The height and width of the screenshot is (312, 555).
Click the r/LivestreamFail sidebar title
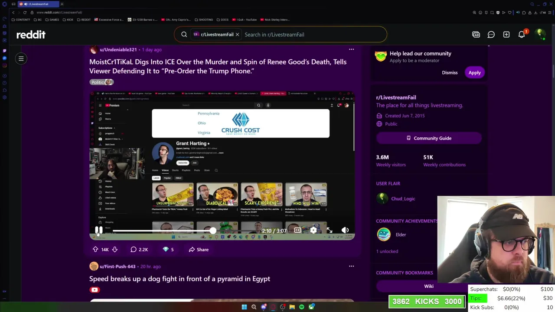click(x=396, y=97)
